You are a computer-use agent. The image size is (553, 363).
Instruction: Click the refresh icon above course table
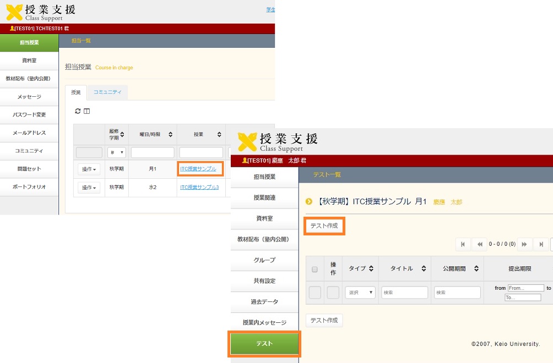tap(78, 112)
